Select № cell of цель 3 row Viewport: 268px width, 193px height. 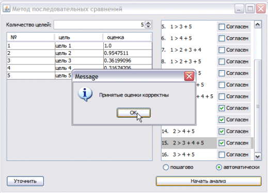pyautogui.click(x=31, y=60)
